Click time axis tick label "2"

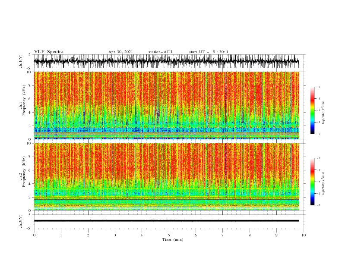coord(88,235)
